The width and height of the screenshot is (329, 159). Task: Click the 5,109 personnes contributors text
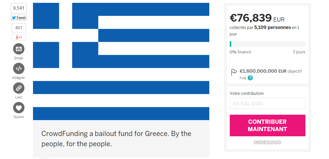click(x=272, y=28)
